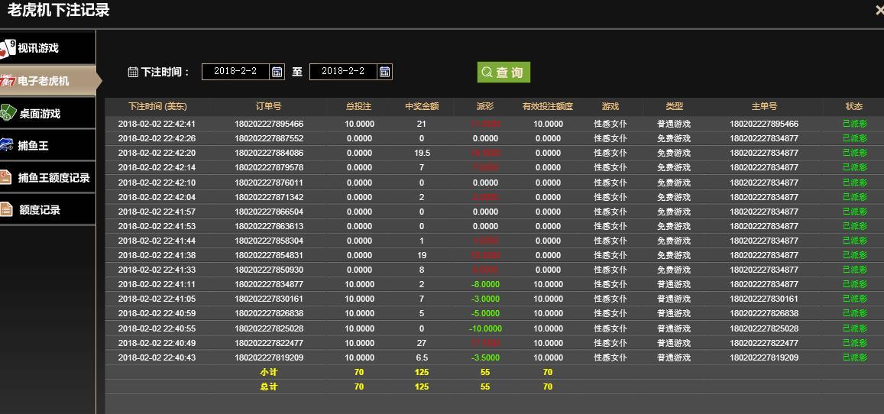Screen dimensions: 884x414
Task: Open the end date calendar picker
Action: tap(385, 72)
